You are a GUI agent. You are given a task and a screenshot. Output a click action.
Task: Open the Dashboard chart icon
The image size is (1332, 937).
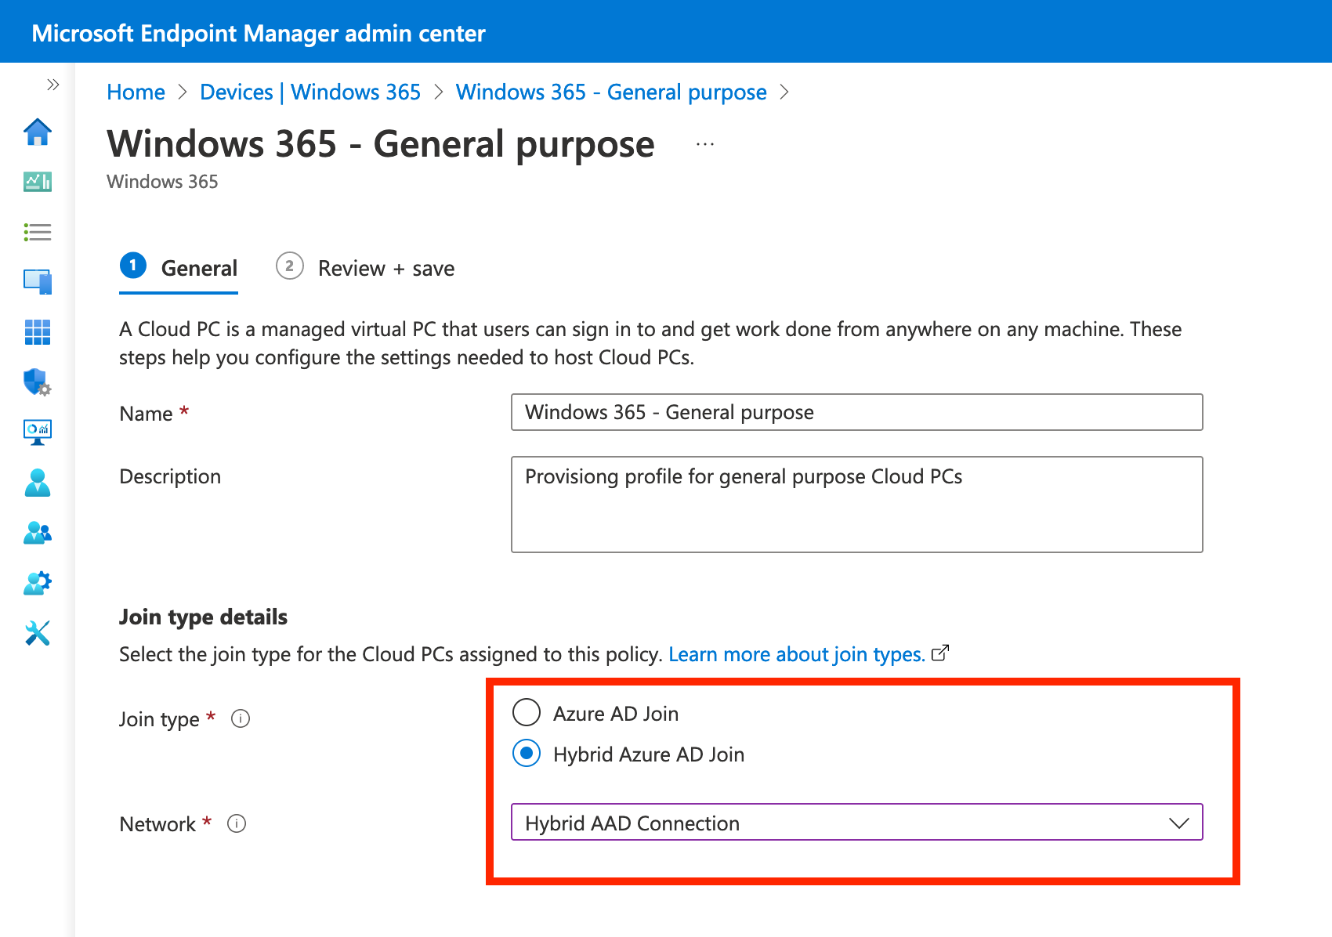coord(38,182)
